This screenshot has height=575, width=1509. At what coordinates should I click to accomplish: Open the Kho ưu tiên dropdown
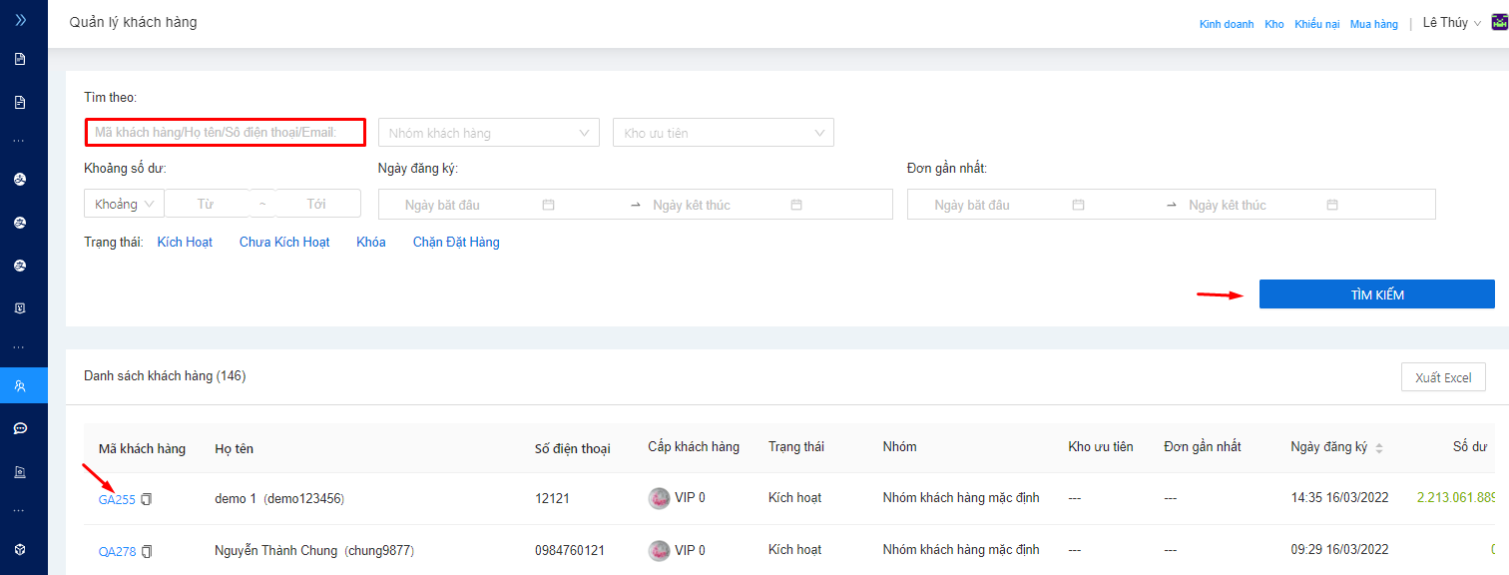pos(723,133)
